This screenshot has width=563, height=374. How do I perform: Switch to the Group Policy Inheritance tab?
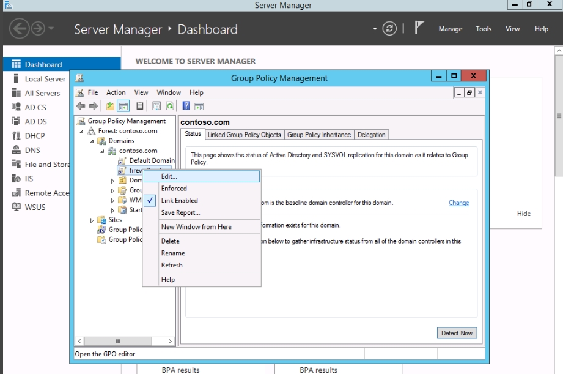[319, 135]
